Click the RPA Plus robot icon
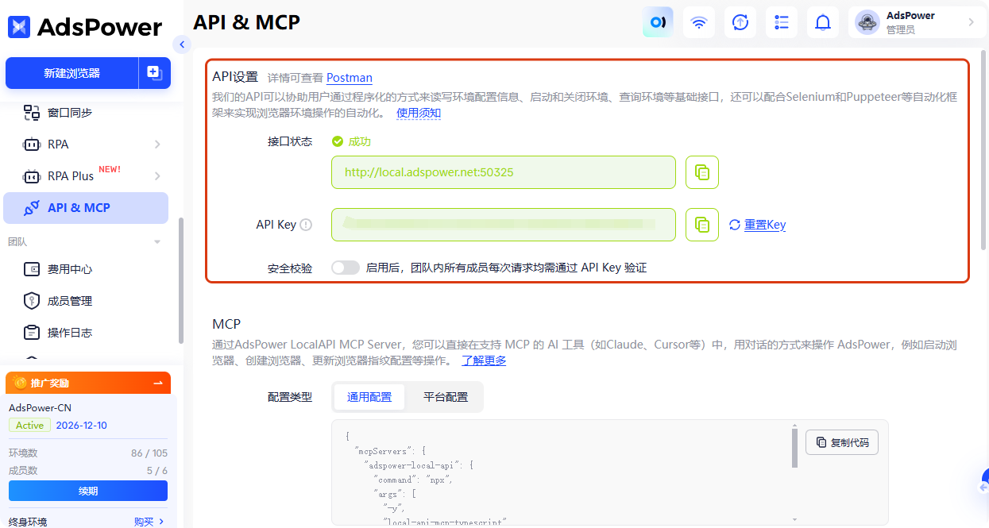 coord(32,176)
